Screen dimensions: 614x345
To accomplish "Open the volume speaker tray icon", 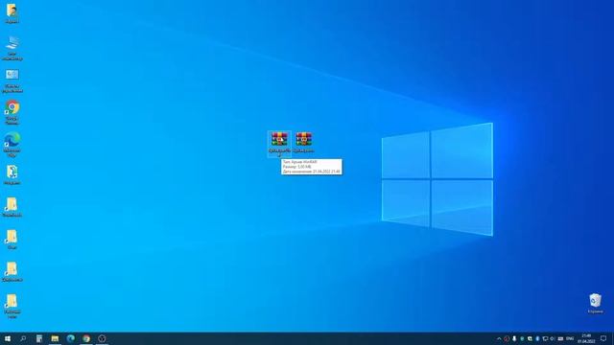I will 553,338.
